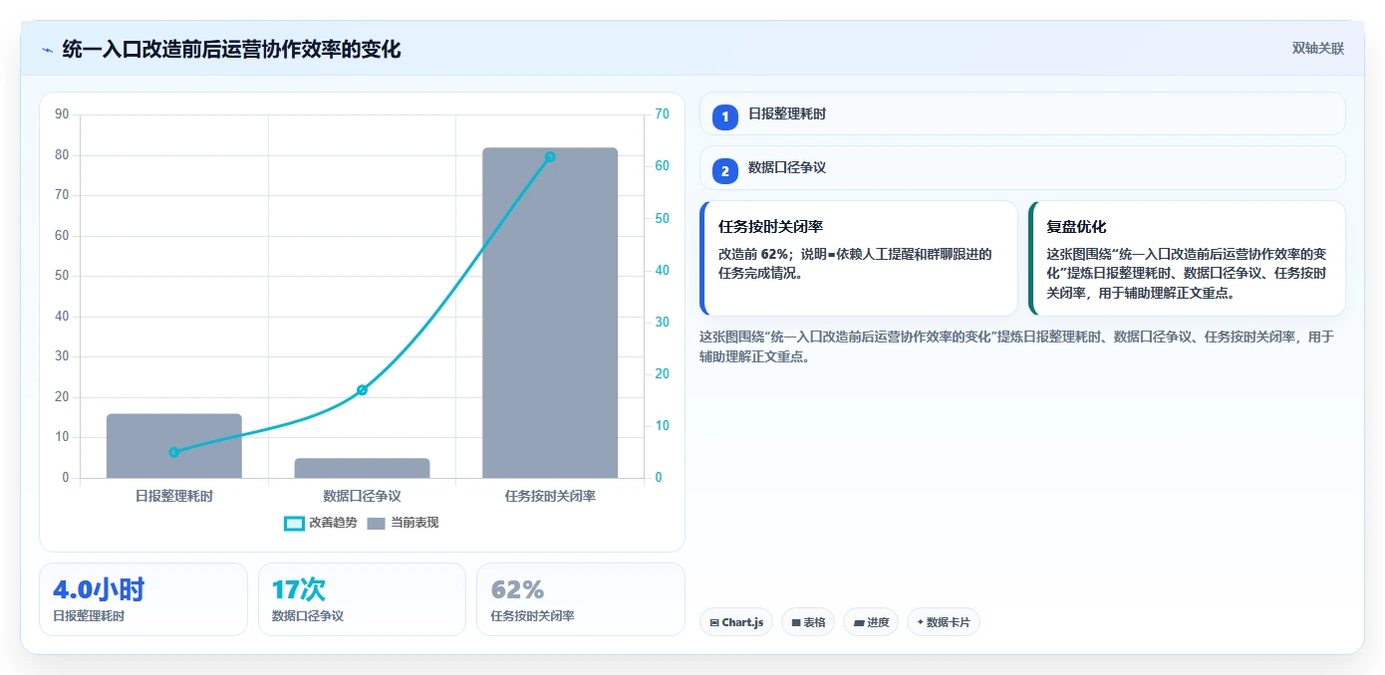Click the blue number 2 badge

pos(725,170)
